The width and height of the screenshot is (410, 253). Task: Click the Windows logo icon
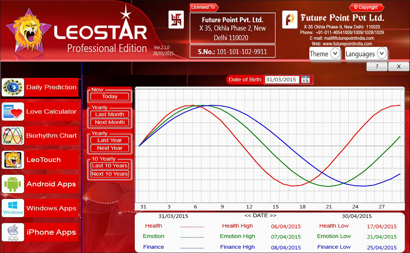(x=13, y=208)
